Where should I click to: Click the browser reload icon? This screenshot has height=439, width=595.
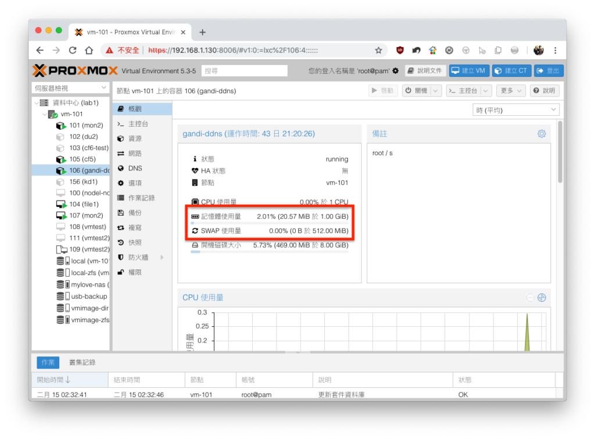pos(73,50)
